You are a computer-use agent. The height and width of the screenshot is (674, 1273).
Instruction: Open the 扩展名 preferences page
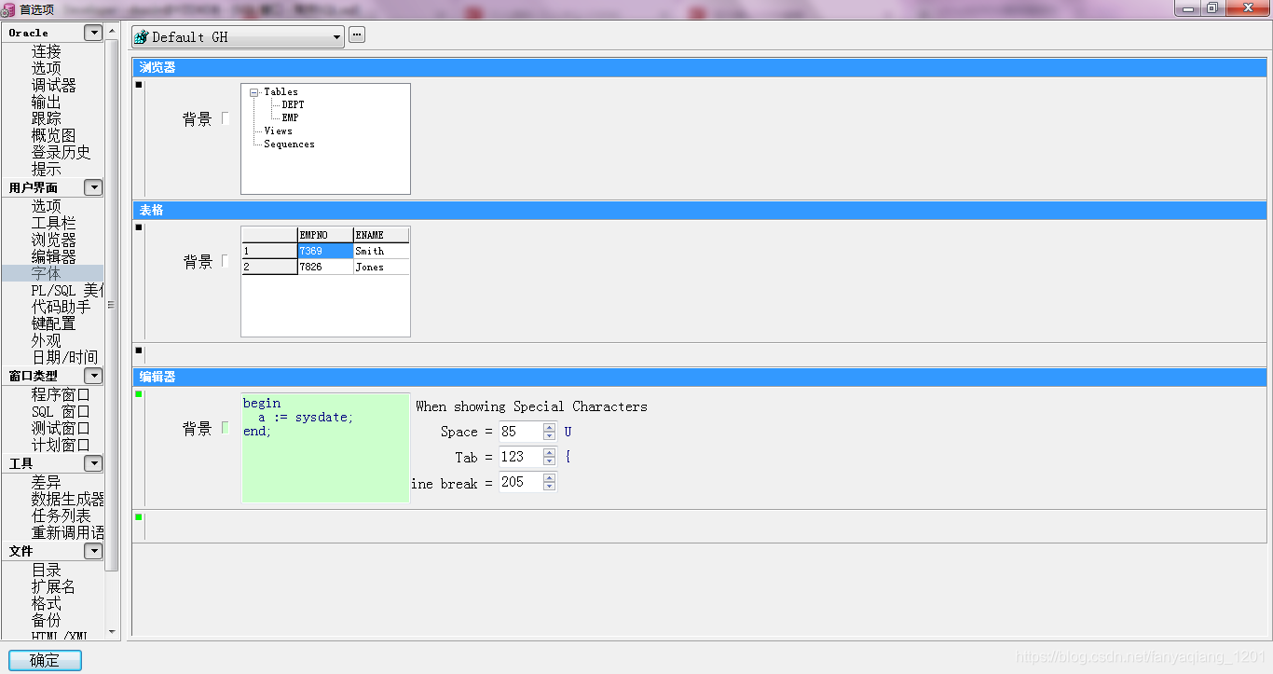pyautogui.click(x=54, y=586)
